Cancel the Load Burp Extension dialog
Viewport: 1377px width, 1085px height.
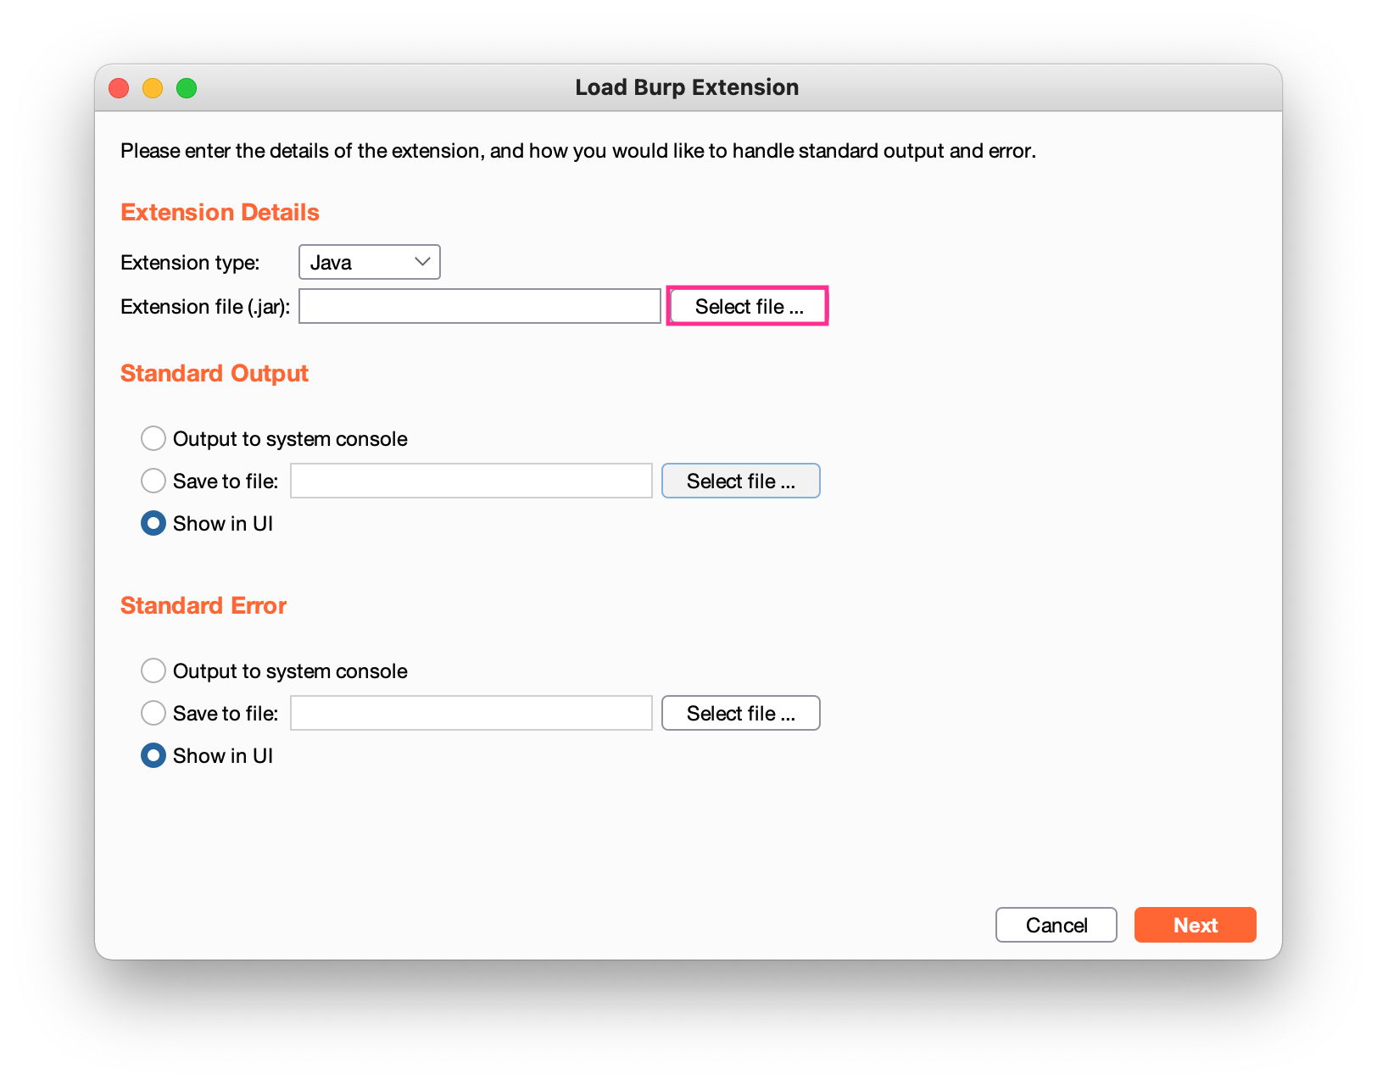pyautogui.click(x=1056, y=925)
